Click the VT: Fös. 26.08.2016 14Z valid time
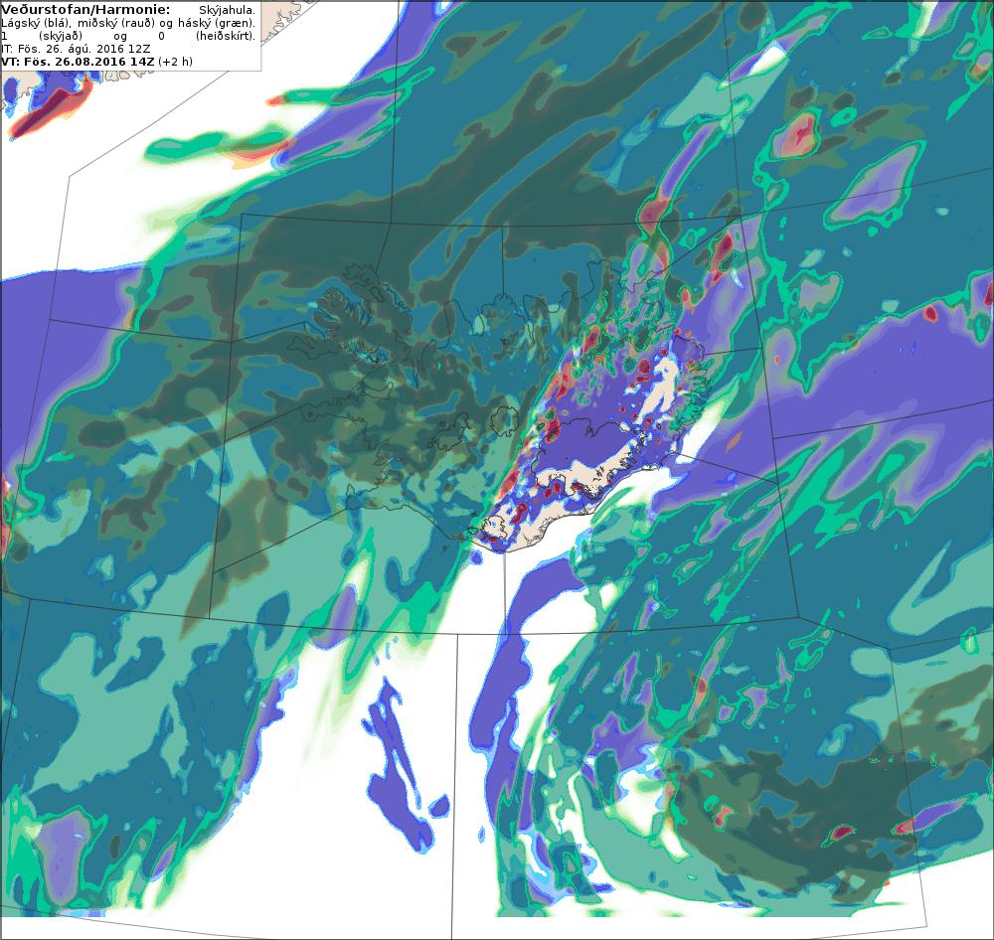The width and height of the screenshot is (994, 940). click(78, 62)
